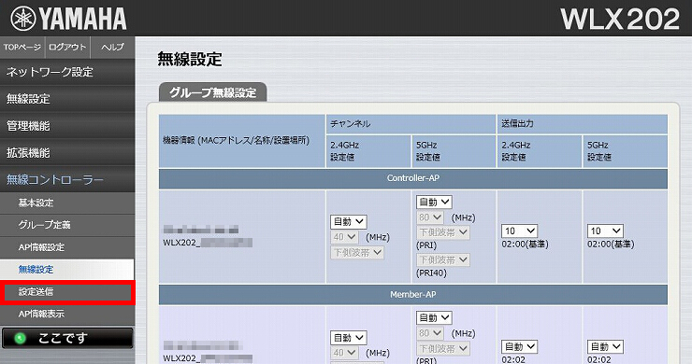Open Member-AP 5GHz 下側波帯 dropdown
This screenshot has width=692, height=364.
[x=442, y=348]
